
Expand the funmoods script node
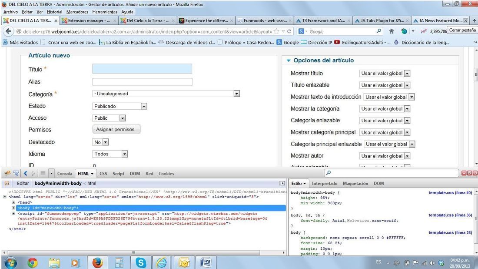13,213
